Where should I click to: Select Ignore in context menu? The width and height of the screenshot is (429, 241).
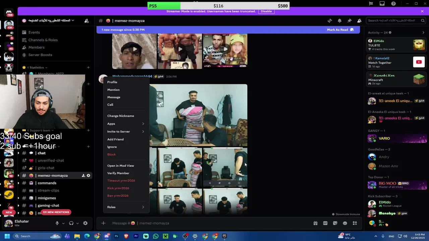point(126,147)
